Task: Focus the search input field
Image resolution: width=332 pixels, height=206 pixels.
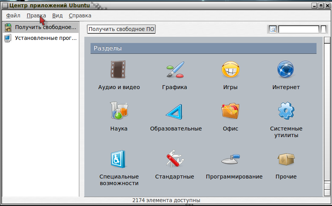Action: click(298, 29)
